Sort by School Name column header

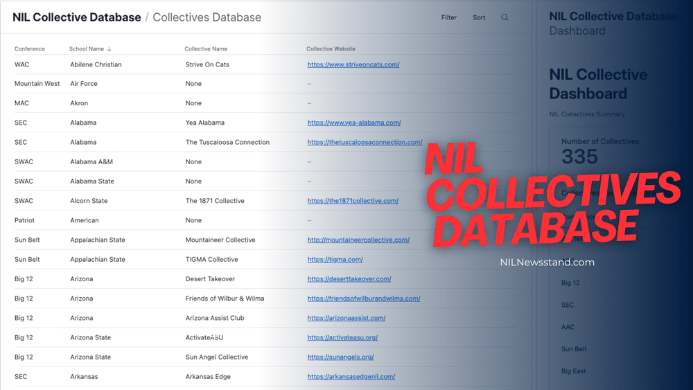[x=90, y=49]
